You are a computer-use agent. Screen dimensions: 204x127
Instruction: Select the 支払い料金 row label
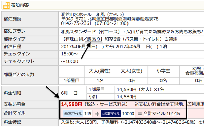(15, 104)
